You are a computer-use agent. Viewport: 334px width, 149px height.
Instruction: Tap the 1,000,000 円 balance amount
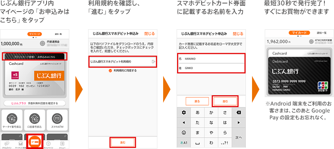pos(12,44)
